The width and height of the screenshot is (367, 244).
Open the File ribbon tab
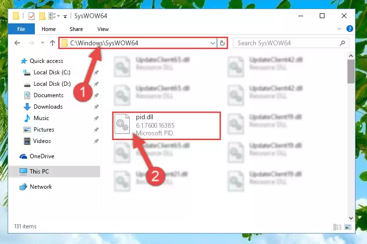(21, 29)
